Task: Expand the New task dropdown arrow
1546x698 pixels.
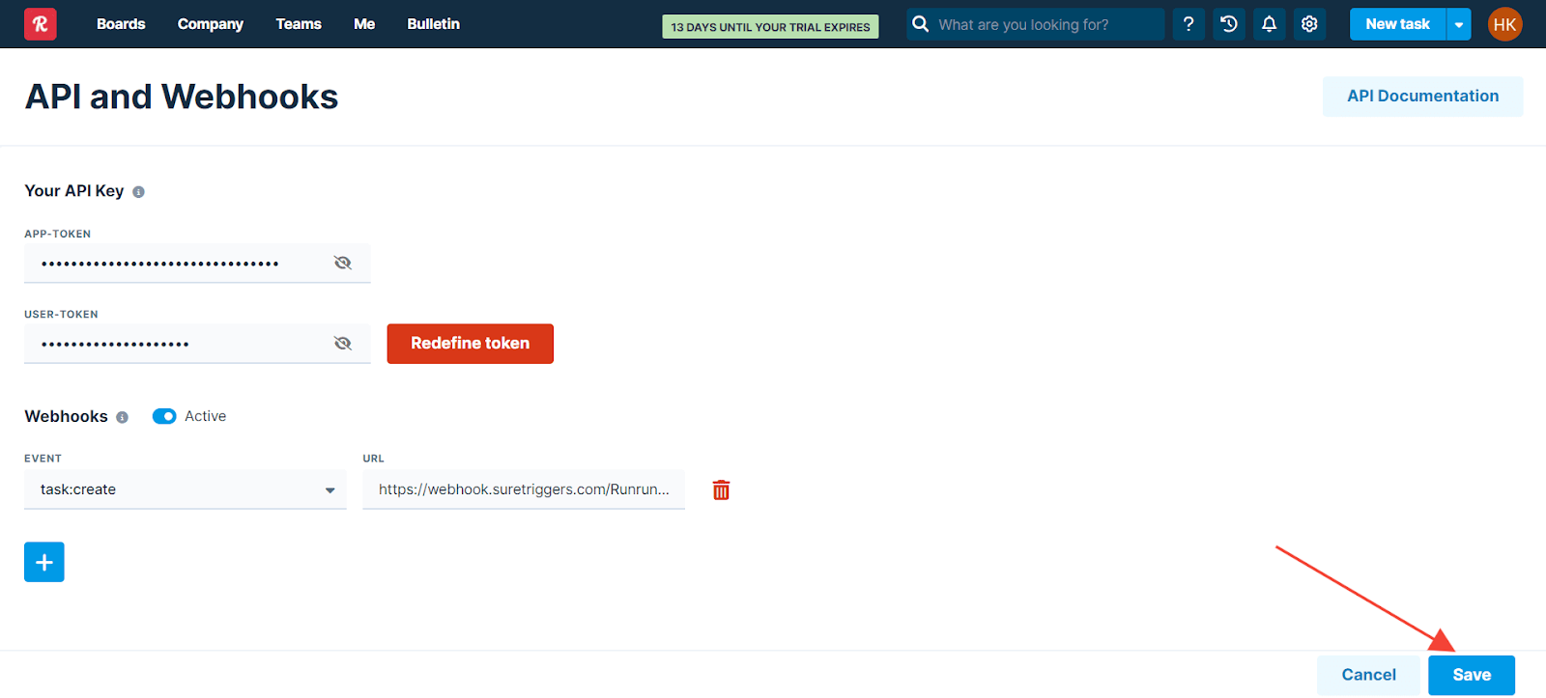Action: pos(1458,24)
